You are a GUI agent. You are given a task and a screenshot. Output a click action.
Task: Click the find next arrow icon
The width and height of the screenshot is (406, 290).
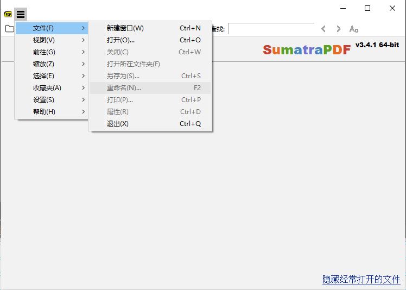(339, 29)
